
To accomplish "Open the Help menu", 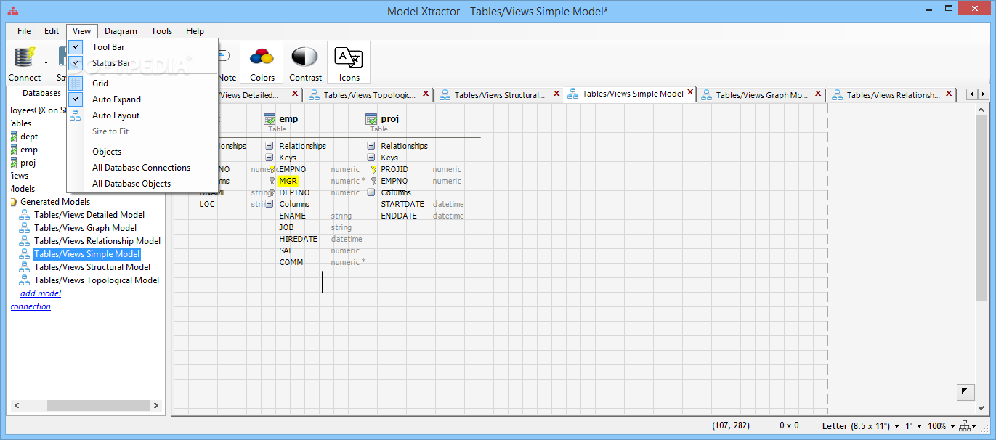I will pyautogui.click(x=195, y=31).
